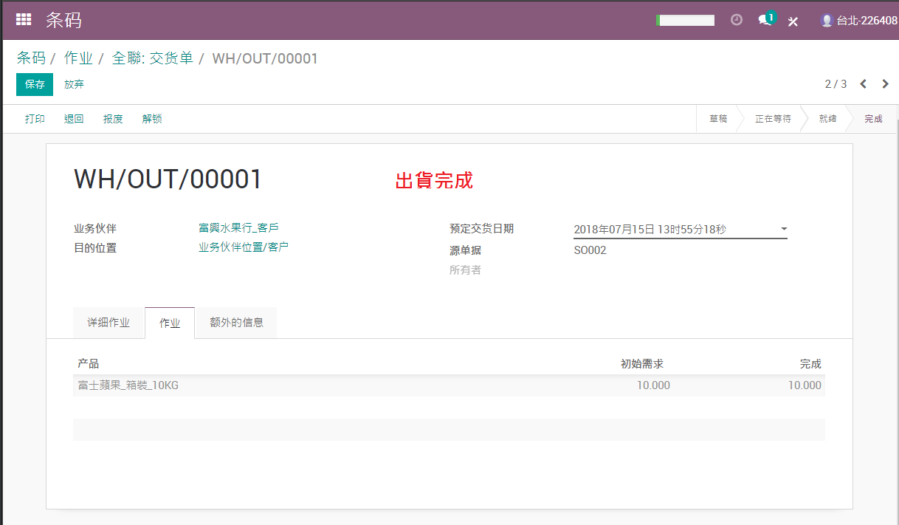The height and width of the screenshot is (525, 899).
Task: Open the conversations chat bubble icon
Action: coord(767,19)
